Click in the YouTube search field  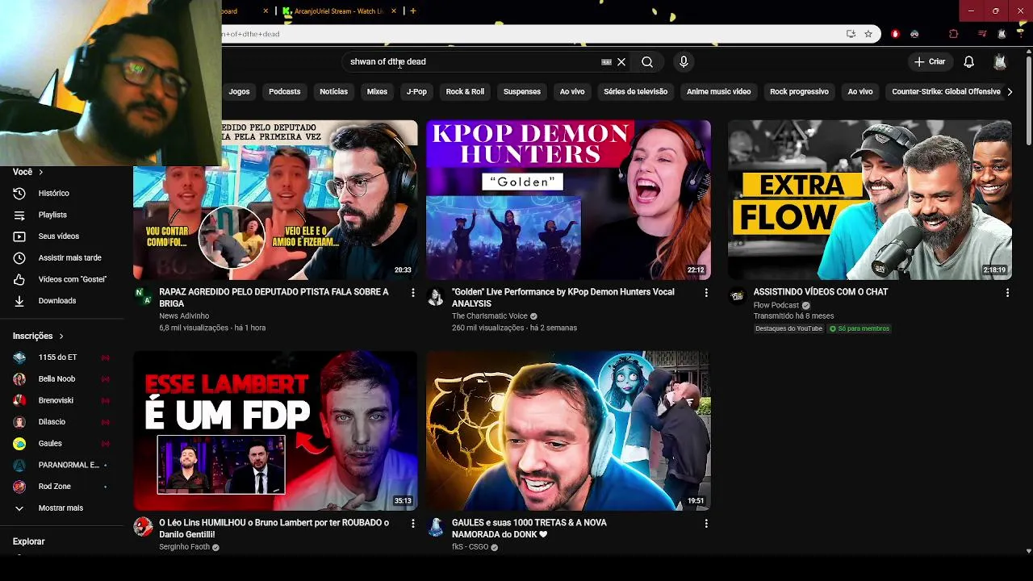pos(472,62)
